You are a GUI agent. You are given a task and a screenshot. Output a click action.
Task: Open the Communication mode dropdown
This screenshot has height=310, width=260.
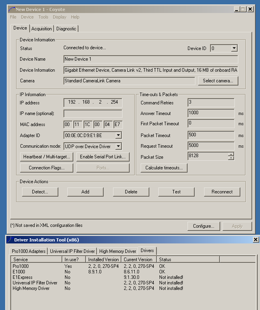[x=119, y=146]
